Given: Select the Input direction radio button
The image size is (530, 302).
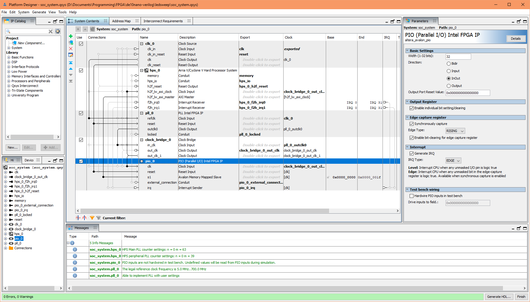Looking at the screenshot, I should point(449,71).
